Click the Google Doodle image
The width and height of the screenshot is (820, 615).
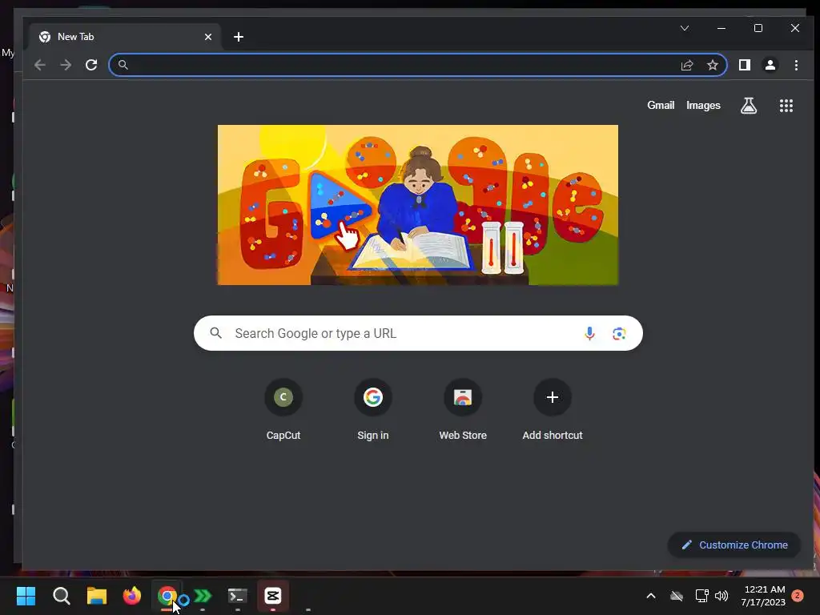click(x=418, y=205)
